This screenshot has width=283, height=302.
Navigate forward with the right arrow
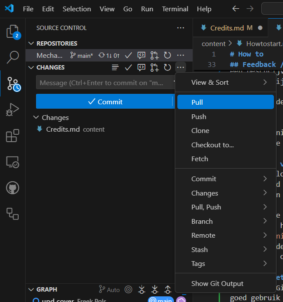coord(250,9)
